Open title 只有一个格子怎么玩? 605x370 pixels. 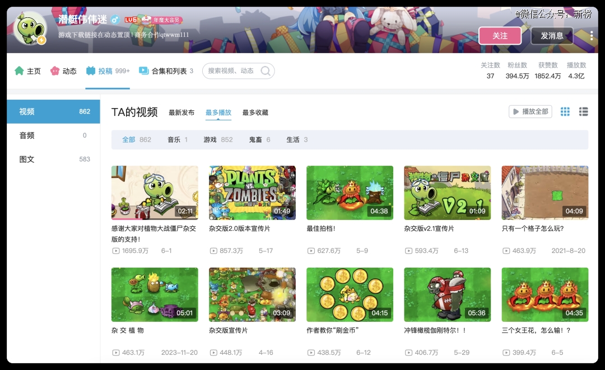[x=533, y=228]
